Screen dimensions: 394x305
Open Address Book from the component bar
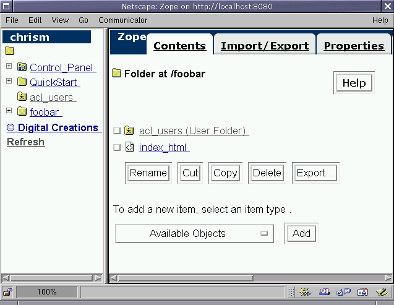[362, 292]
